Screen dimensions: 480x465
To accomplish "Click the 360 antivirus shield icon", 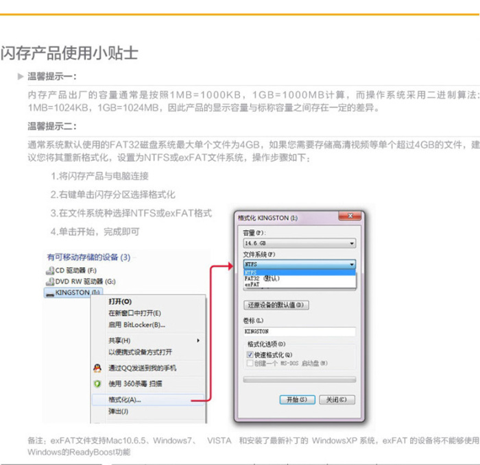I will 97,384.
